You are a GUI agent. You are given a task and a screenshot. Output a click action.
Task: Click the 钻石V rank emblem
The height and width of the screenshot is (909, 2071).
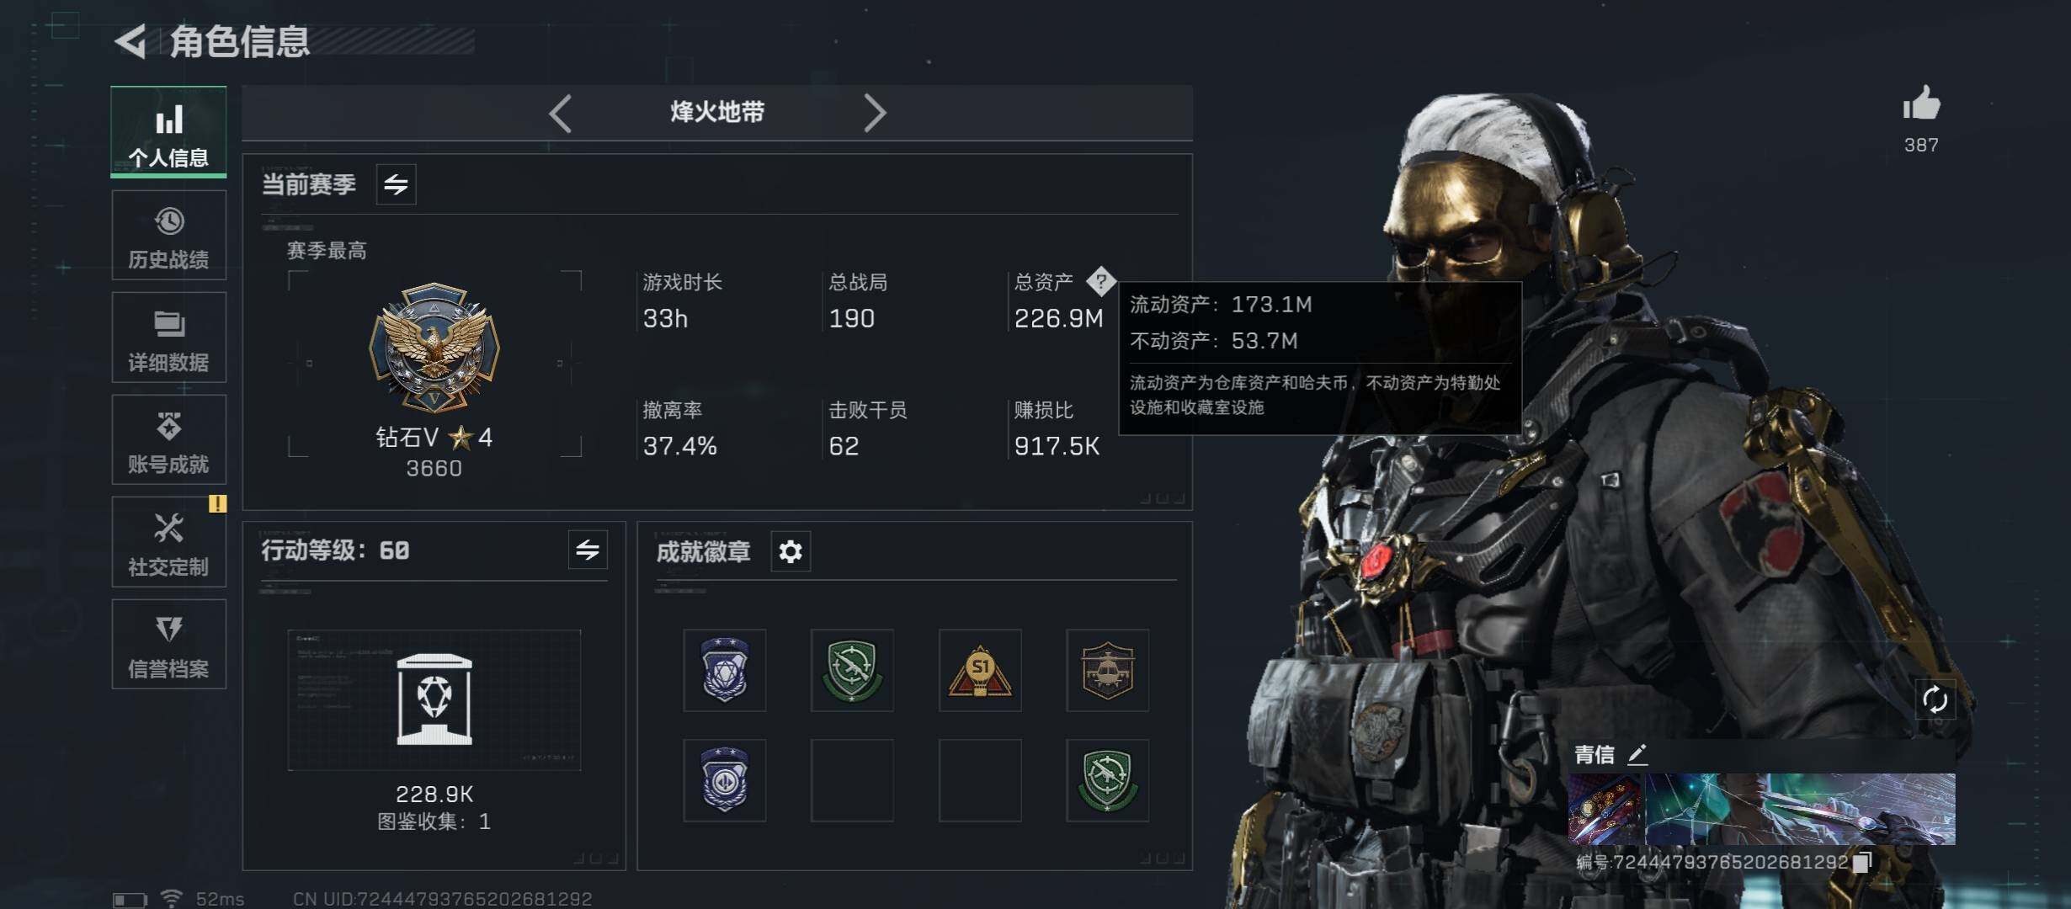click(434, 347)
